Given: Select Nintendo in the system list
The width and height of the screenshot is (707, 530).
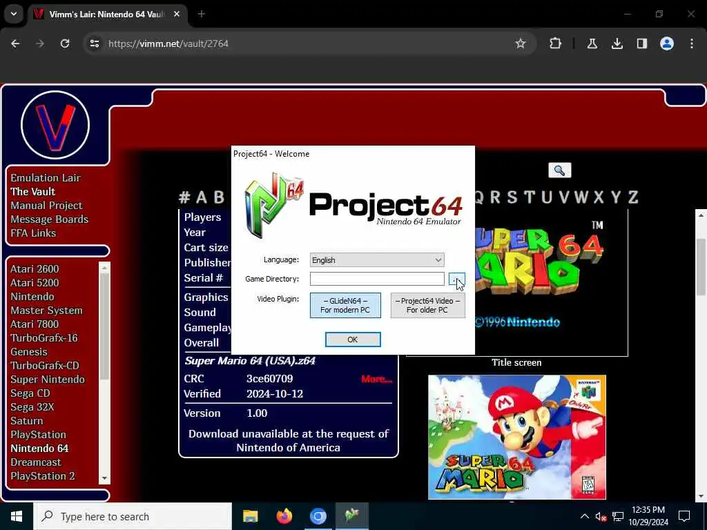Looking at the screenshot, I should tap(32, 297).
